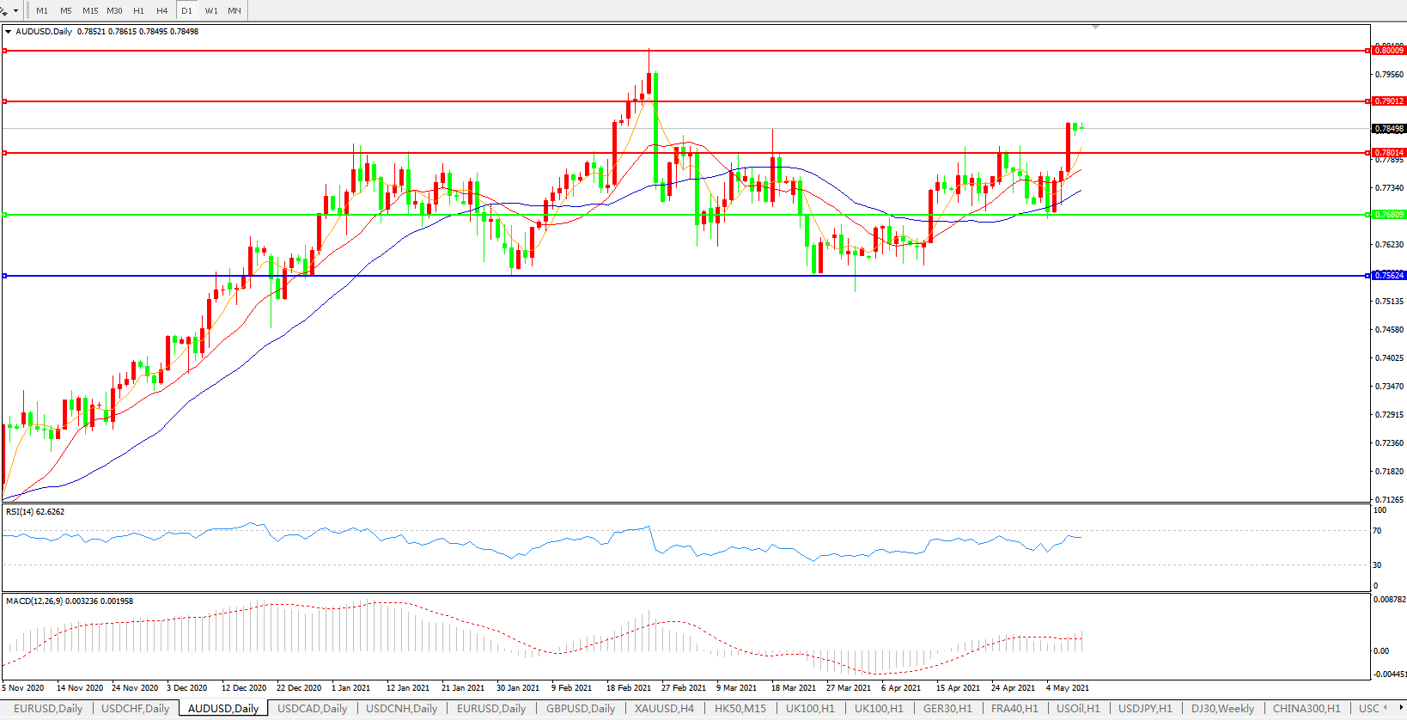Click the gray chart shift triangle marker
This screenshot has width=1407, height=720.
click(1095, 27)
